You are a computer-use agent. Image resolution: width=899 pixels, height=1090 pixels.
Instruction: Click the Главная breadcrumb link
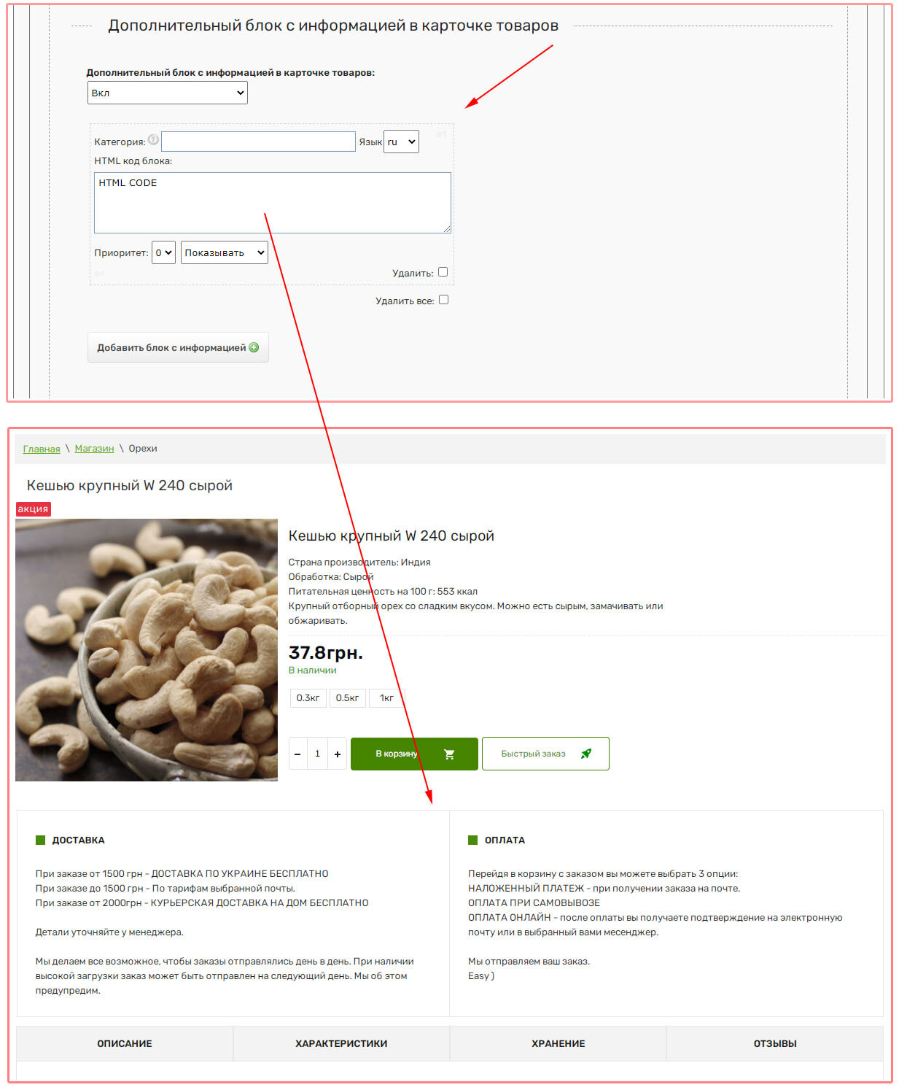pyautogui.click(x=42, y=449)
